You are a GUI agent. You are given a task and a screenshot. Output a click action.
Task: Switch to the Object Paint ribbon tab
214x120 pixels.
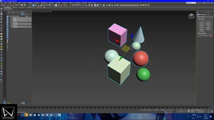(x=31, y=7)
